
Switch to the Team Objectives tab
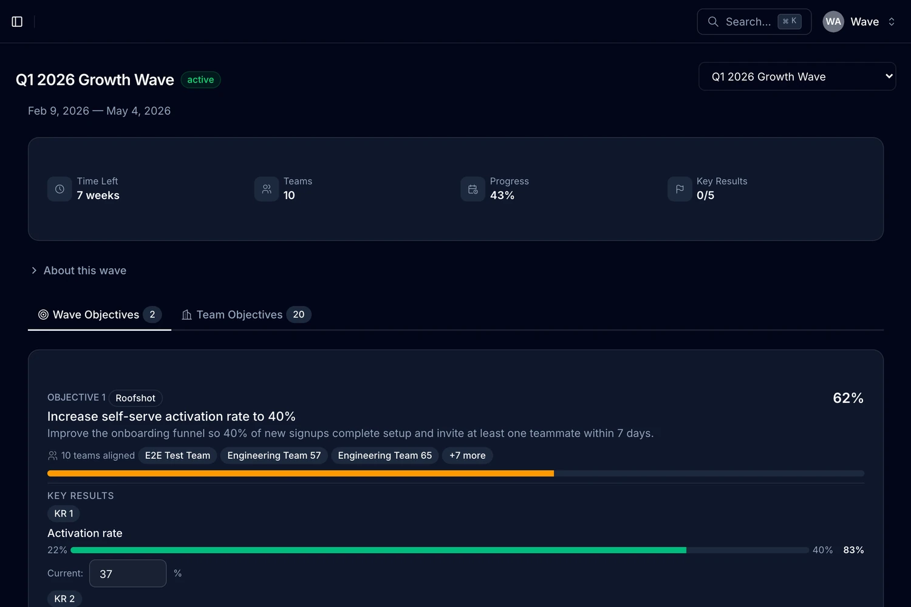246,314
